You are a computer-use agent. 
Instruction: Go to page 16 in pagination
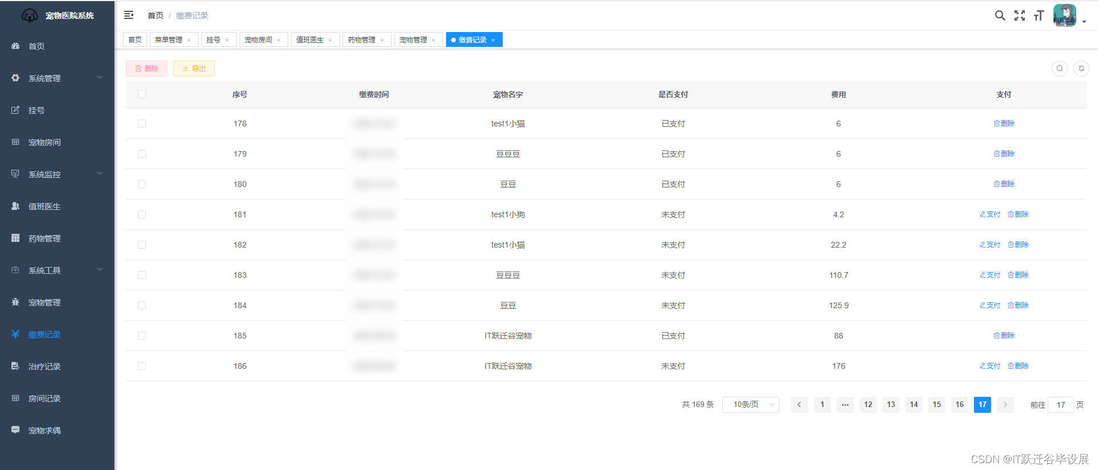[x=960, y=404]
